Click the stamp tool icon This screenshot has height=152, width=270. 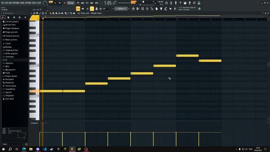[x=97, y=8]
